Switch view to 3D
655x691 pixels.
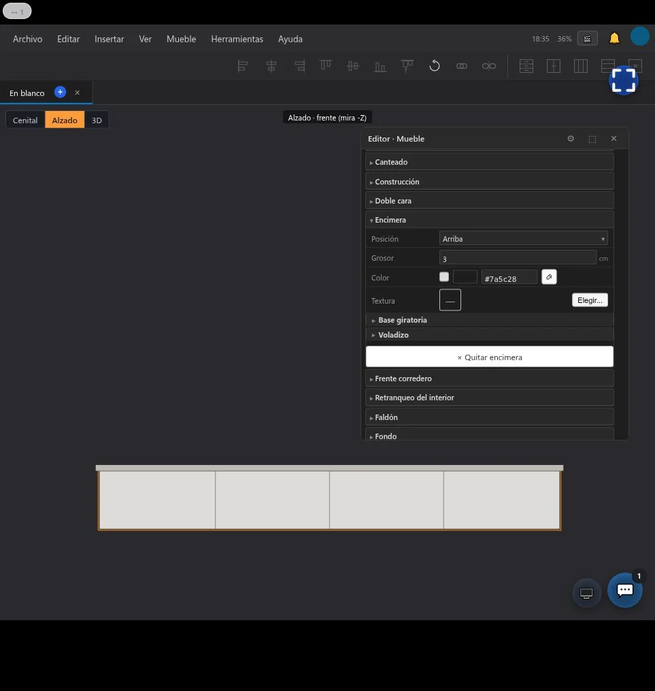coord(97,120)
